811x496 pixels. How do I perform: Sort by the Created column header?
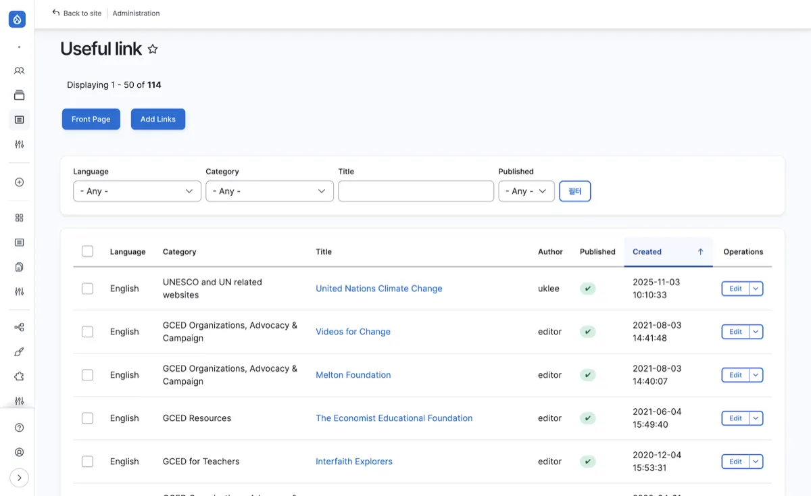pos(647,251)
